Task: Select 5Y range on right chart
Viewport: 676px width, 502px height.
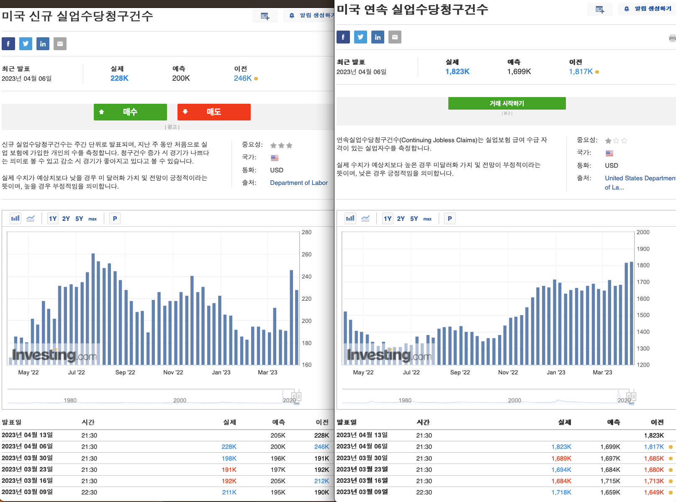Action: (x=414, y=218)
